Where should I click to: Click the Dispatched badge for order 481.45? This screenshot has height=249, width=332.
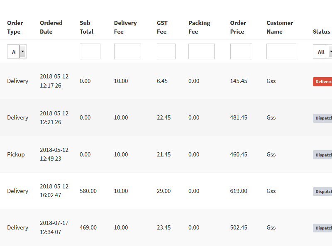323,118
